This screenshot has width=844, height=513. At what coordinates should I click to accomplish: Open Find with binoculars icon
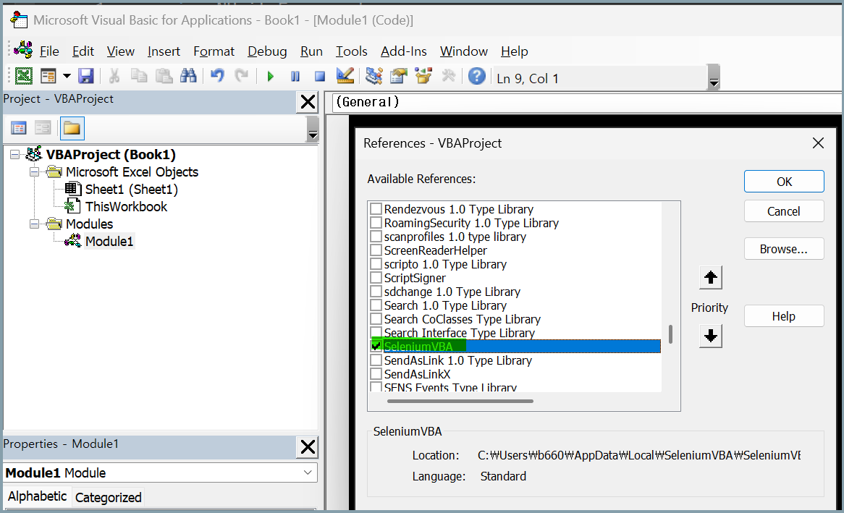click(x=188, y=76)
